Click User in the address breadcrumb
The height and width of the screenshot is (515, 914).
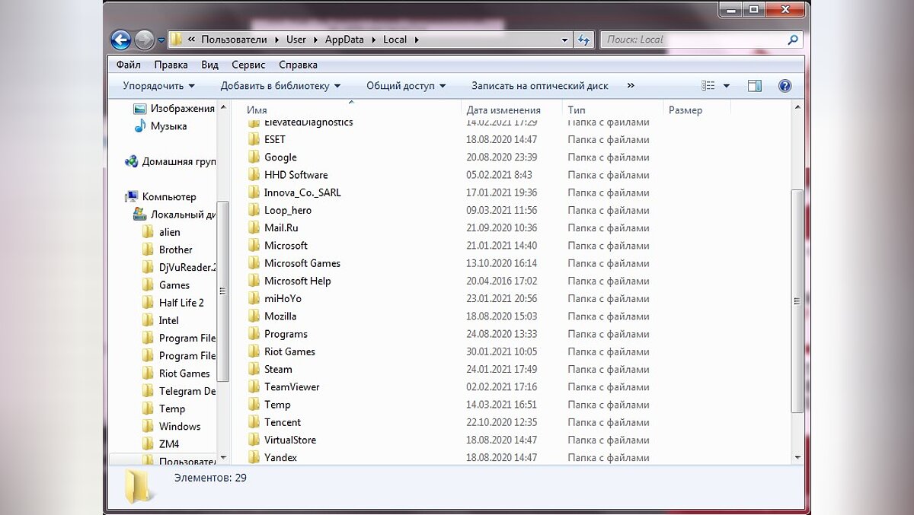296,40
